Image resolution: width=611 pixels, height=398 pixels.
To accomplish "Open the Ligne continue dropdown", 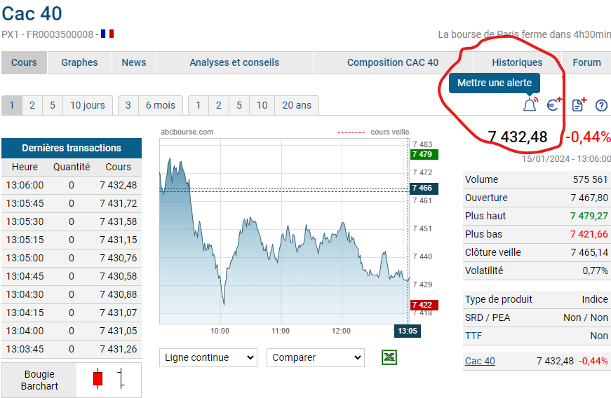I will click(x=208, y=357).
